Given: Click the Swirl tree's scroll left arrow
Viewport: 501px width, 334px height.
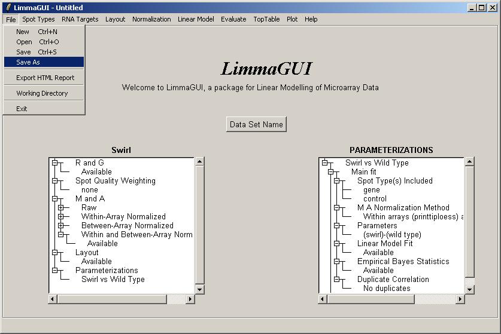Looking at the screenshot, I should 53,299.
